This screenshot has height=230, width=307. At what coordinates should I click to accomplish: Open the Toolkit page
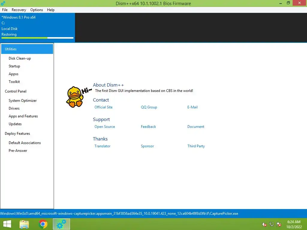click(x=14, y=82)
